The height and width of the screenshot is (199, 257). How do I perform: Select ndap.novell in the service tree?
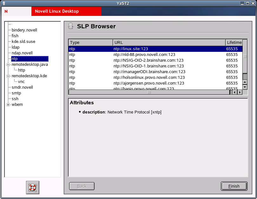[22, 53]
